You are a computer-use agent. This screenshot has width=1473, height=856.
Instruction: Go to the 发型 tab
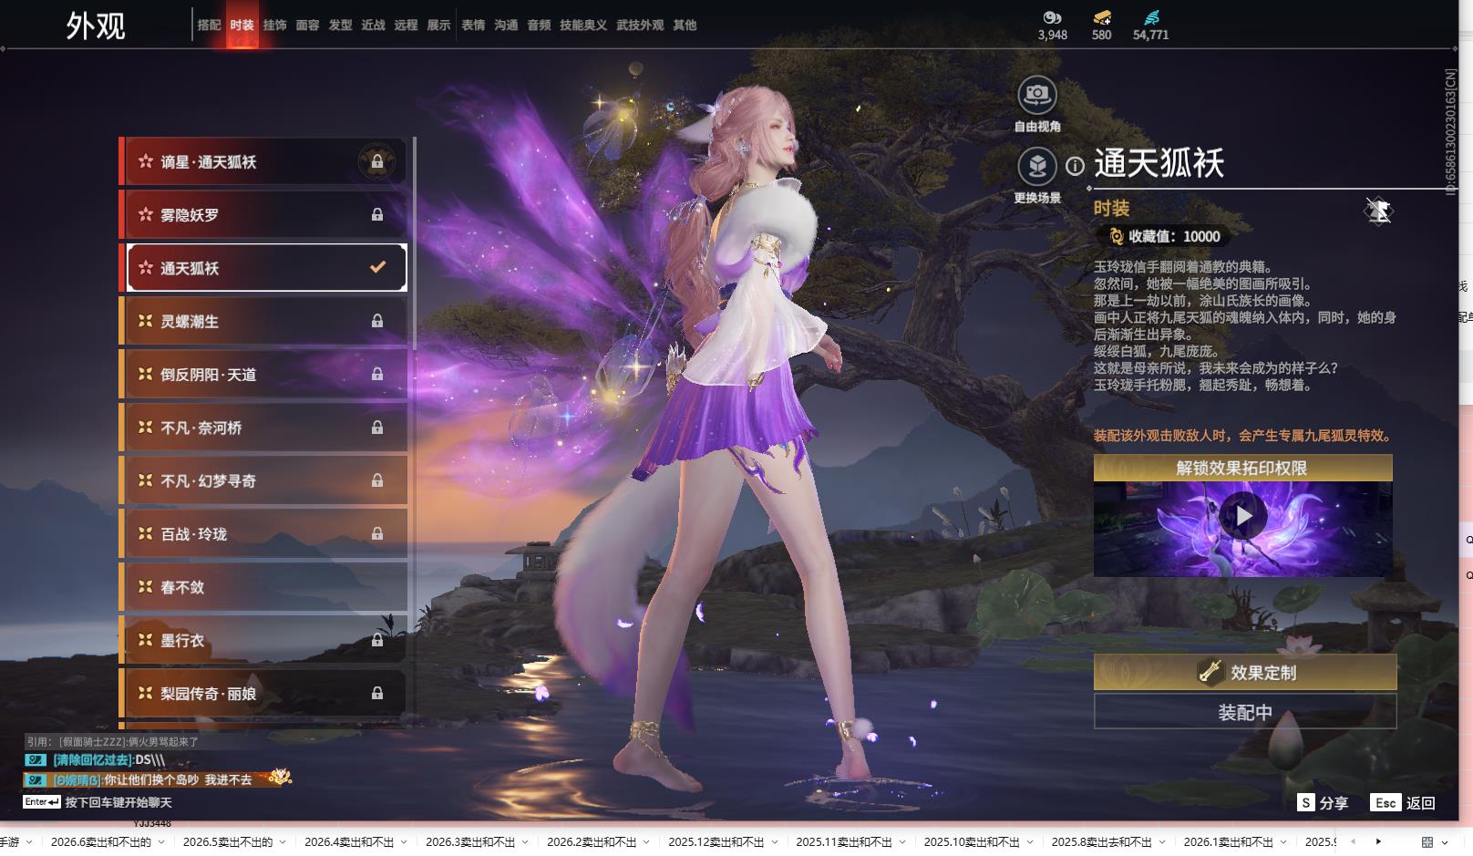click(340, 25)
